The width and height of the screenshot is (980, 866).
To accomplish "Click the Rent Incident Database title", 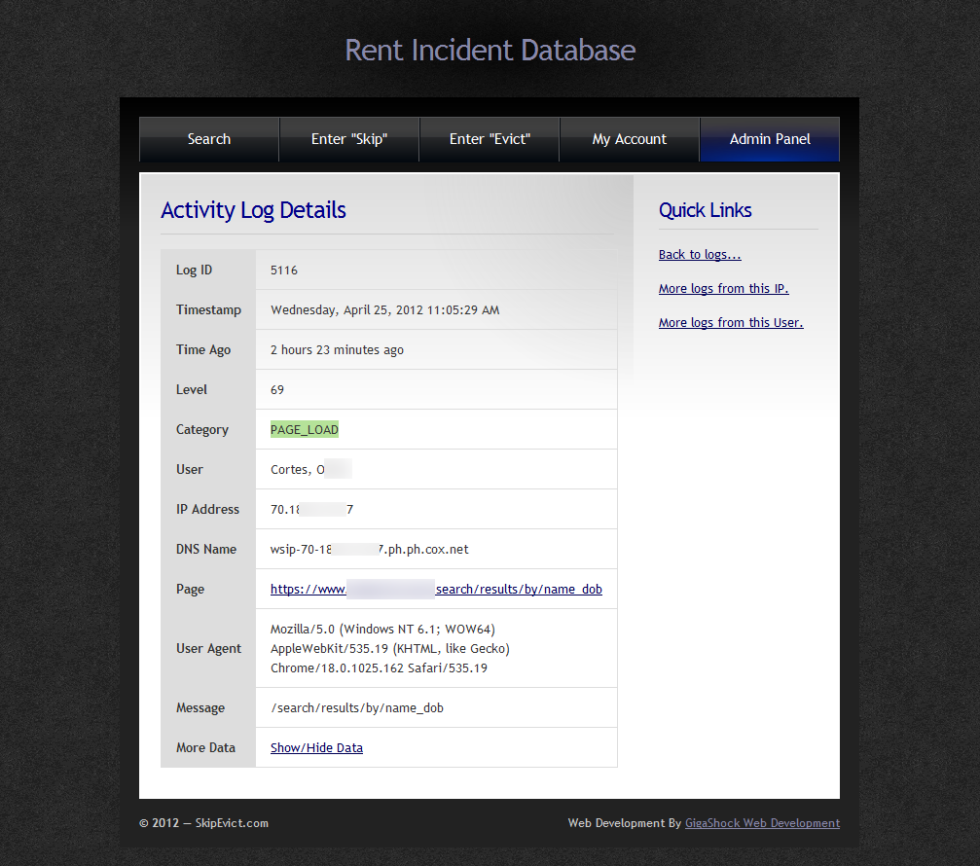I will click(490, 50).
